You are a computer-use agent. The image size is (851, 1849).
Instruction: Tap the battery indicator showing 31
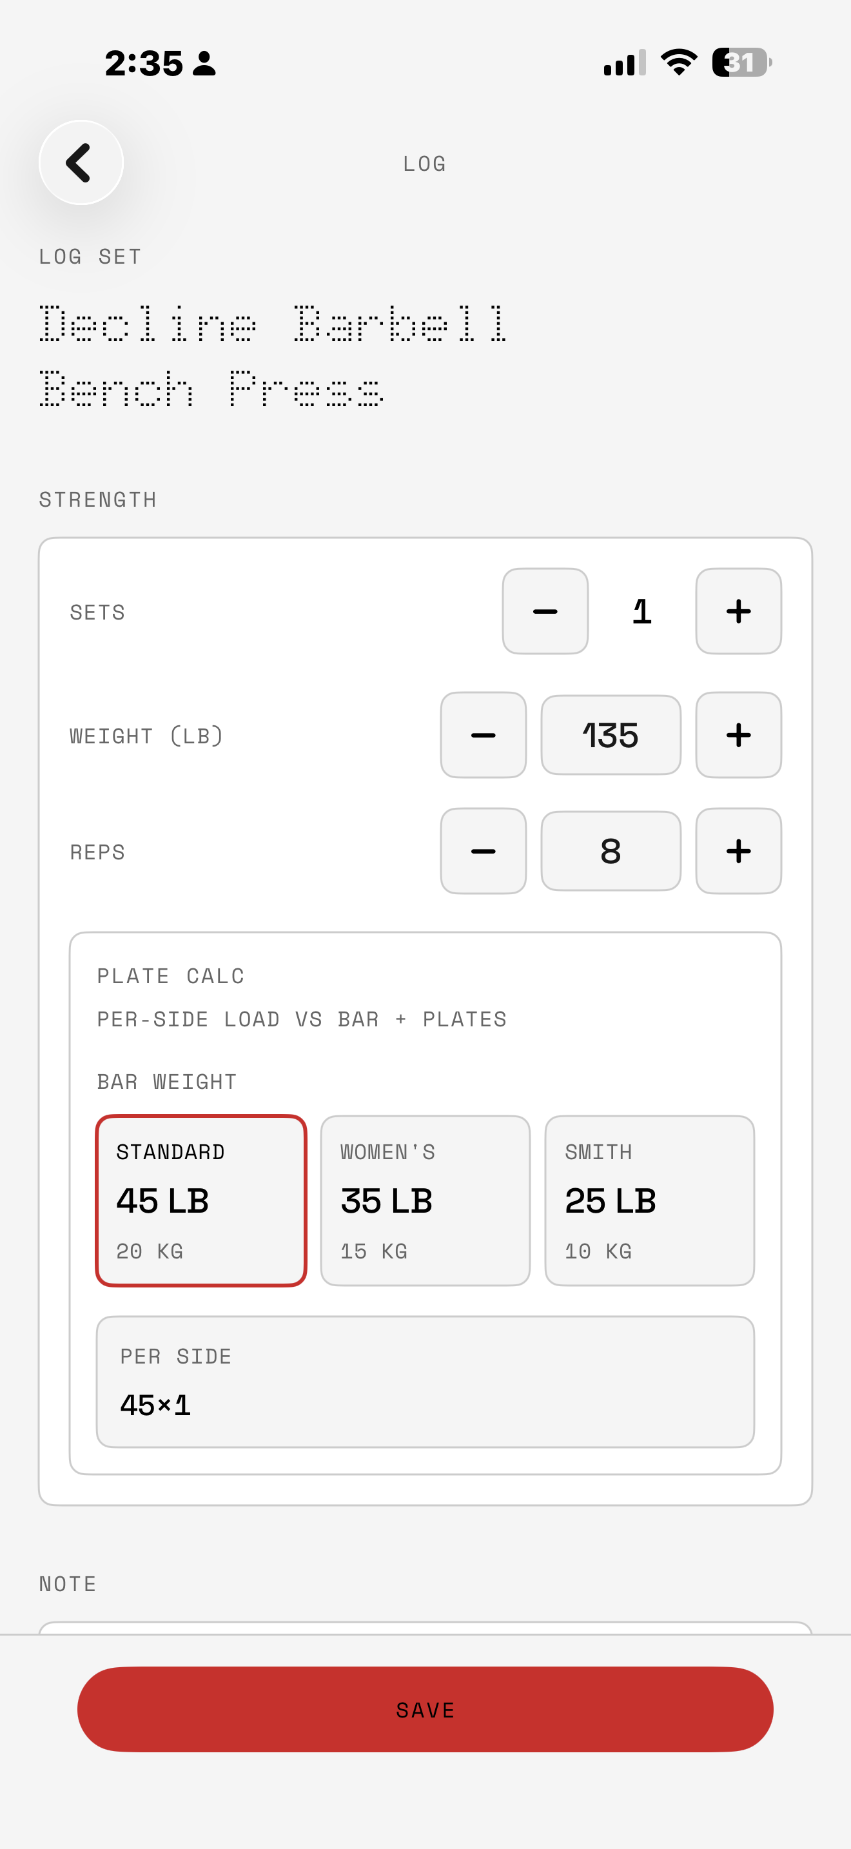(739, 63)
